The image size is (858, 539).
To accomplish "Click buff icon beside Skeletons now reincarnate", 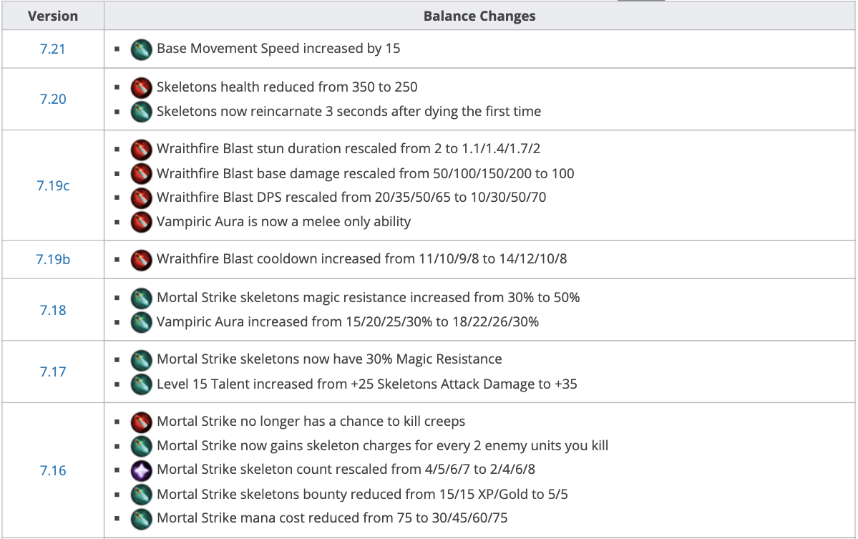I will pos(142,112).
